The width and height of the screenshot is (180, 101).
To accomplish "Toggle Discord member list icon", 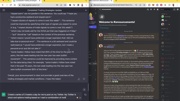I will click(x=157, y=9).
